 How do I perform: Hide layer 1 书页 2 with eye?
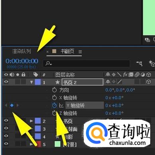[x=6, y=81]
